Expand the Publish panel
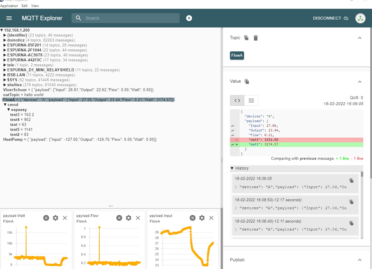The height and width of the screenshot is (269, 372). (x=360, y=260)
